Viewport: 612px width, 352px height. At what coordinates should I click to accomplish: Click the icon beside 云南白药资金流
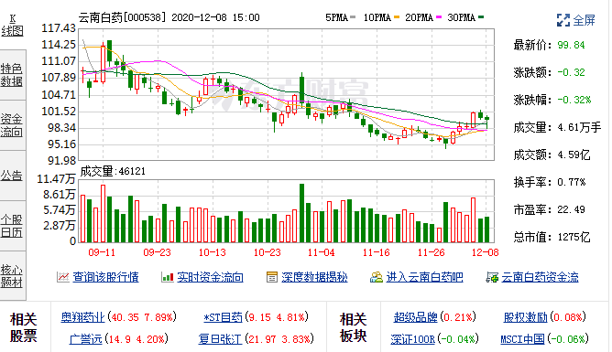(x=492, y=277)
